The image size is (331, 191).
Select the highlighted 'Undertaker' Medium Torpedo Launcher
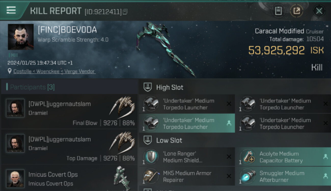click(187, 123)
